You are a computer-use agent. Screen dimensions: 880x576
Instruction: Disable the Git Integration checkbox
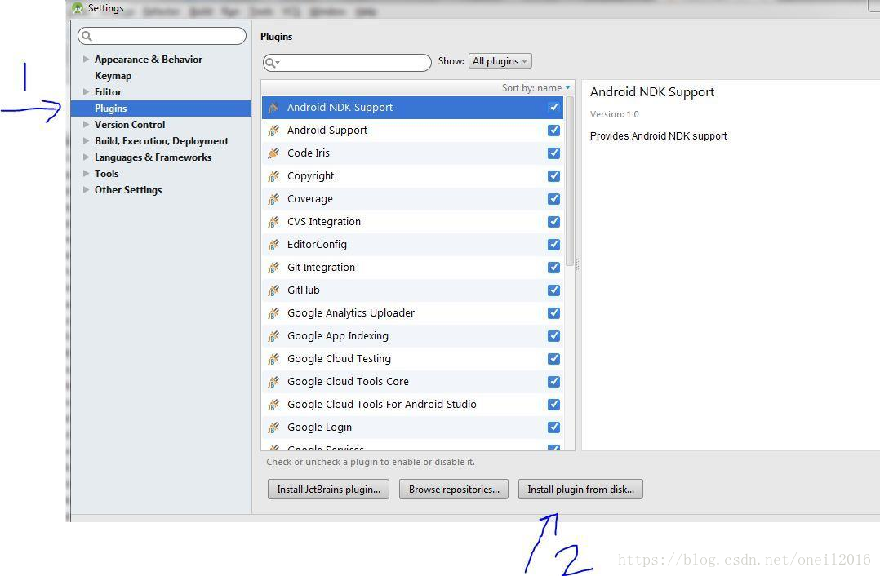click(553, 268)
